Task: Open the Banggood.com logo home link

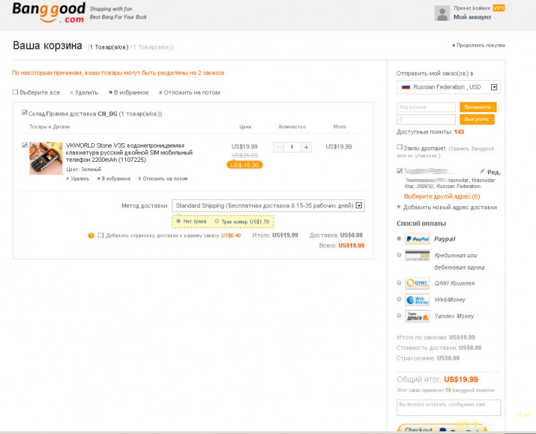Action: coord(48,13)
